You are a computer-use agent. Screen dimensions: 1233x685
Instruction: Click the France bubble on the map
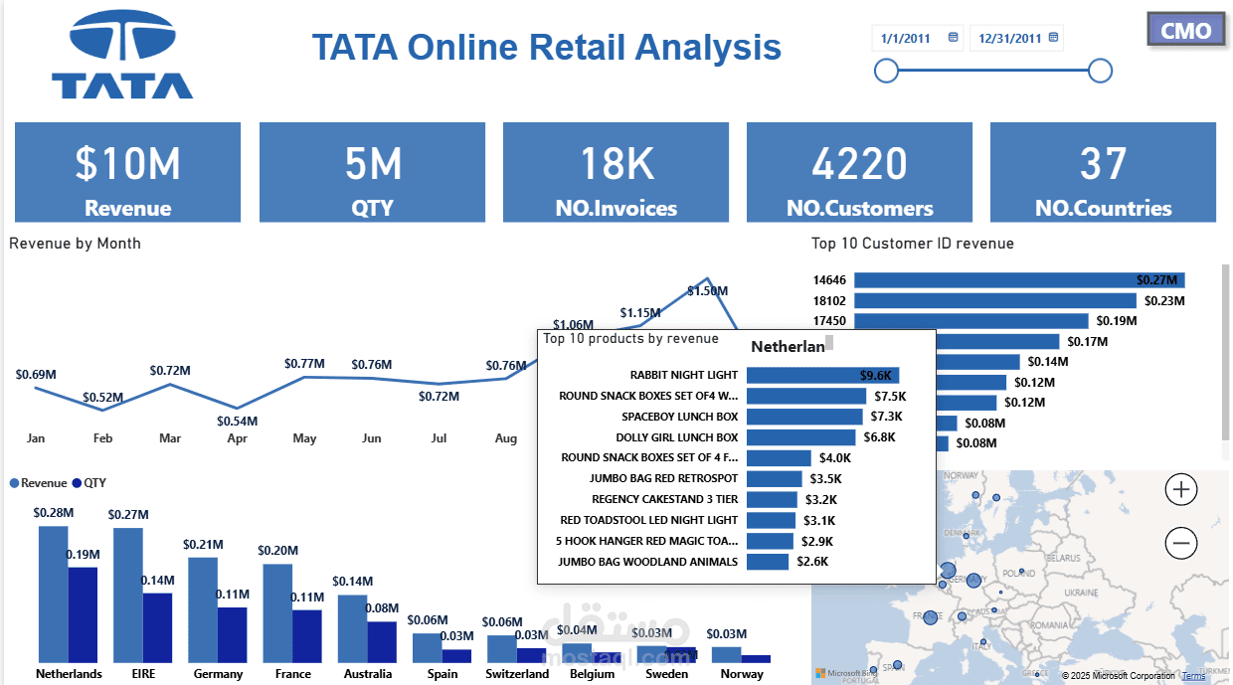[x=930, y=616]
